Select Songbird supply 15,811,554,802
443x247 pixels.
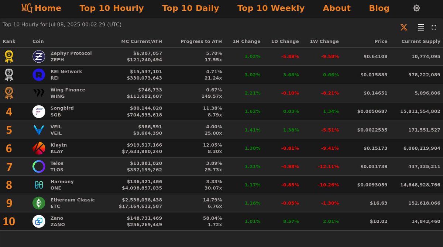tap(420, 111)
